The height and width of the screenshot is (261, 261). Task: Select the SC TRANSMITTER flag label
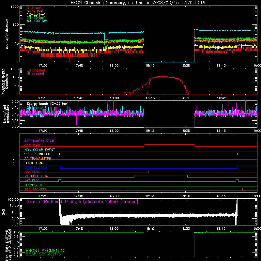coord(38,159)
